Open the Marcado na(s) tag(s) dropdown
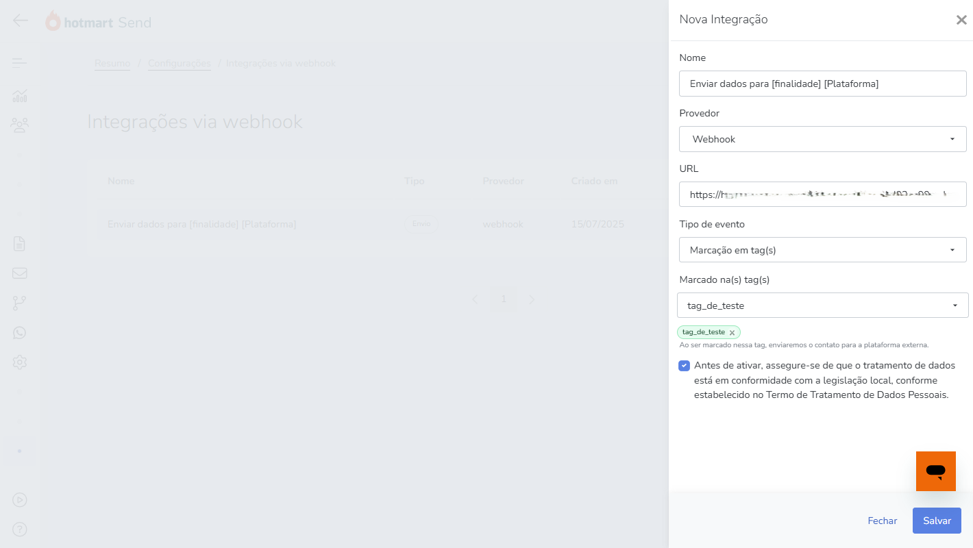The height and width of the screenshot is (548, 973). click(x=823, y=306)
